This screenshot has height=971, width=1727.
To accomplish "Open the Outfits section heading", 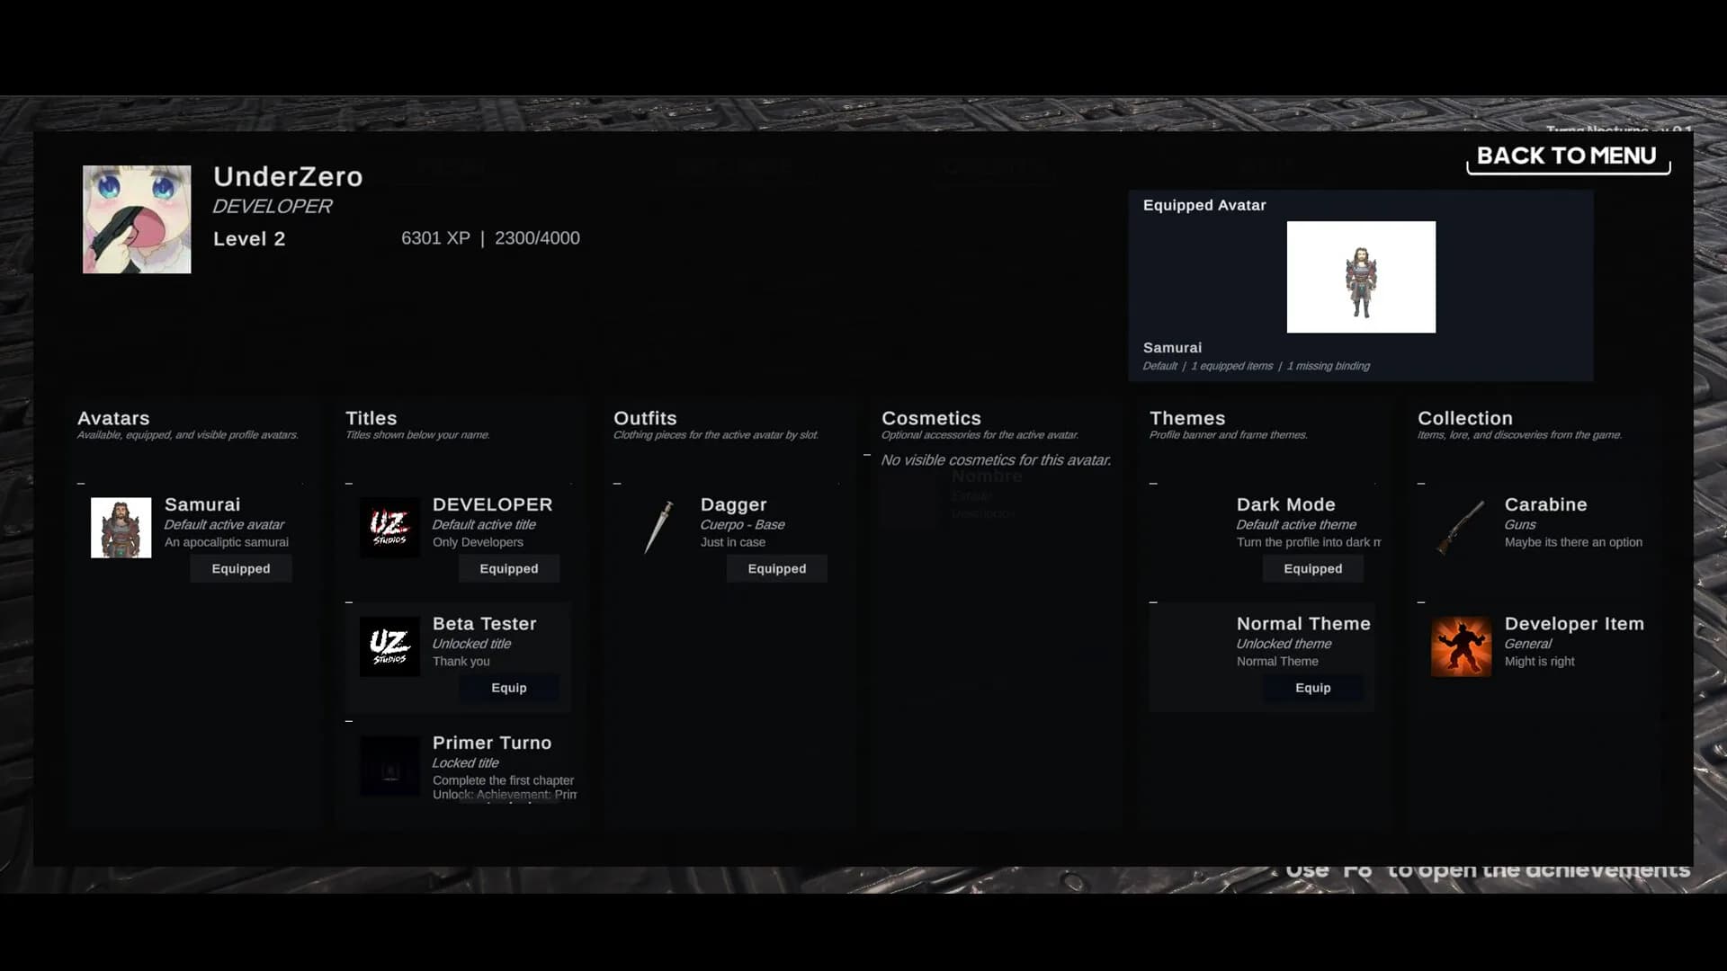I will (x=645, y=418).
